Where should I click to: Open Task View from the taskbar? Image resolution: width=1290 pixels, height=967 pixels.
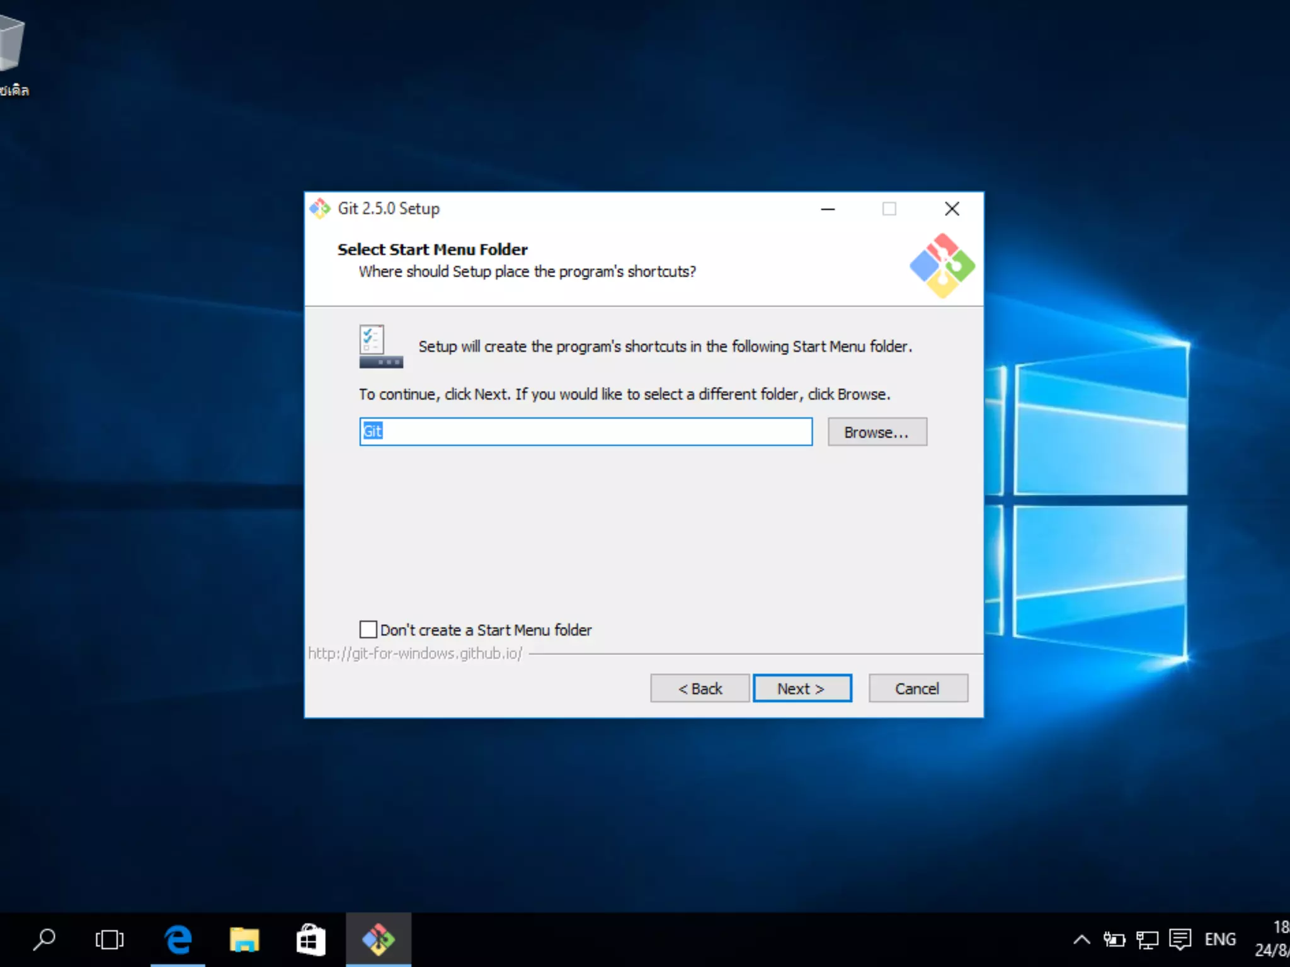tap(110, 939)
